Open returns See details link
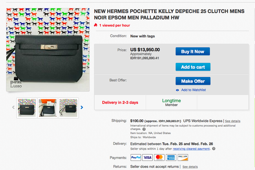The width and height of the screenshot is (255, 170). 190,167
